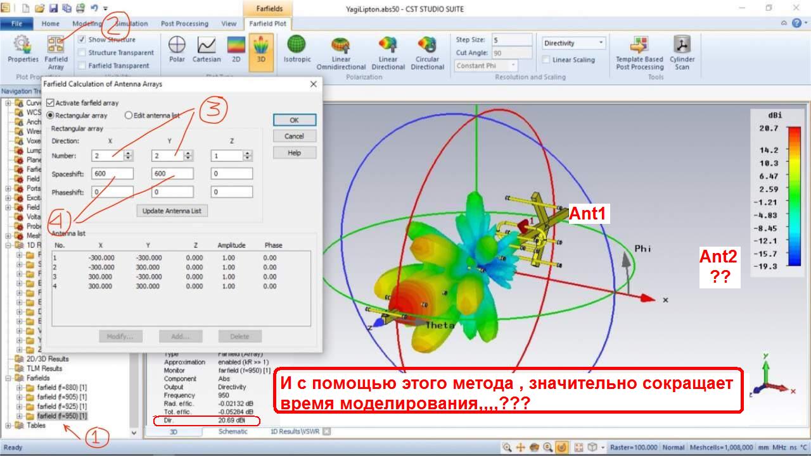Select the 2D/3D Results tree item

(47, 359)
